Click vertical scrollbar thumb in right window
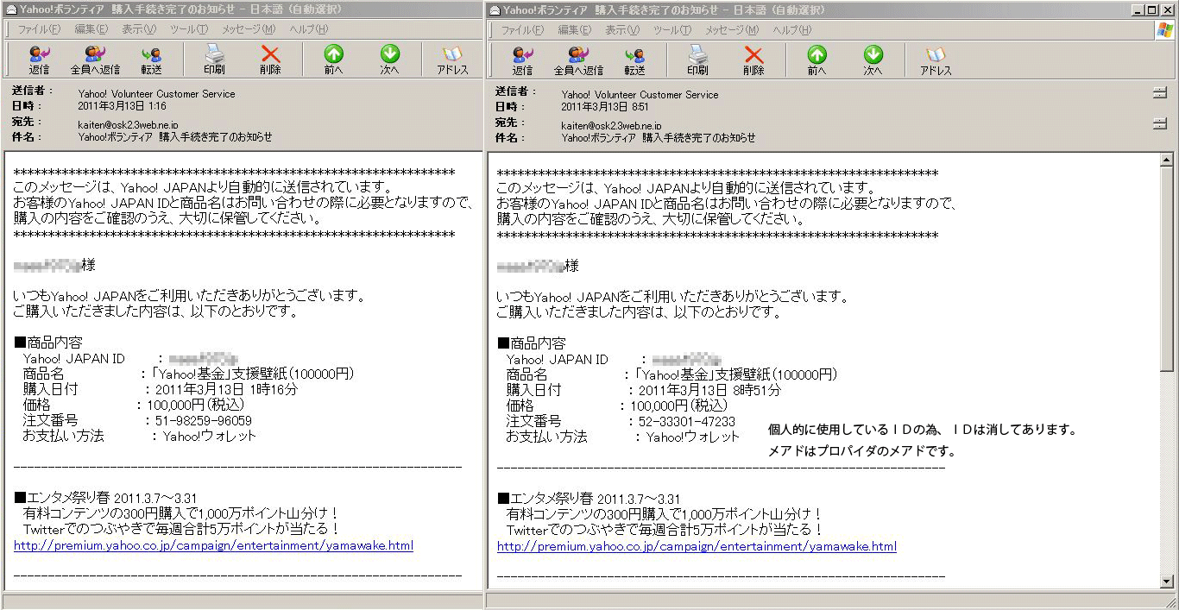Viewport: 1179px width, 610px height. tap(1167, 269)
